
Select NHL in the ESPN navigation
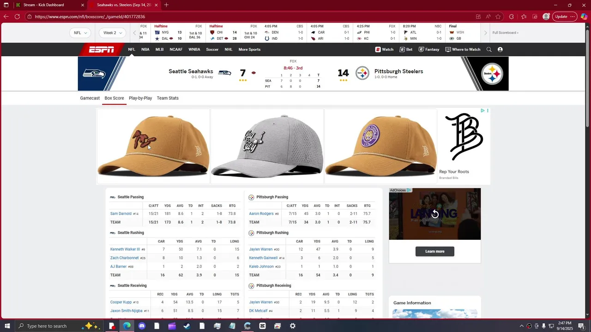pos(229,49)
